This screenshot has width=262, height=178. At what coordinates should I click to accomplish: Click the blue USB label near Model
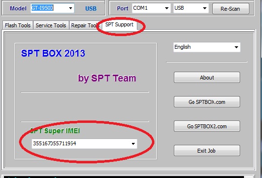[91, 8]
